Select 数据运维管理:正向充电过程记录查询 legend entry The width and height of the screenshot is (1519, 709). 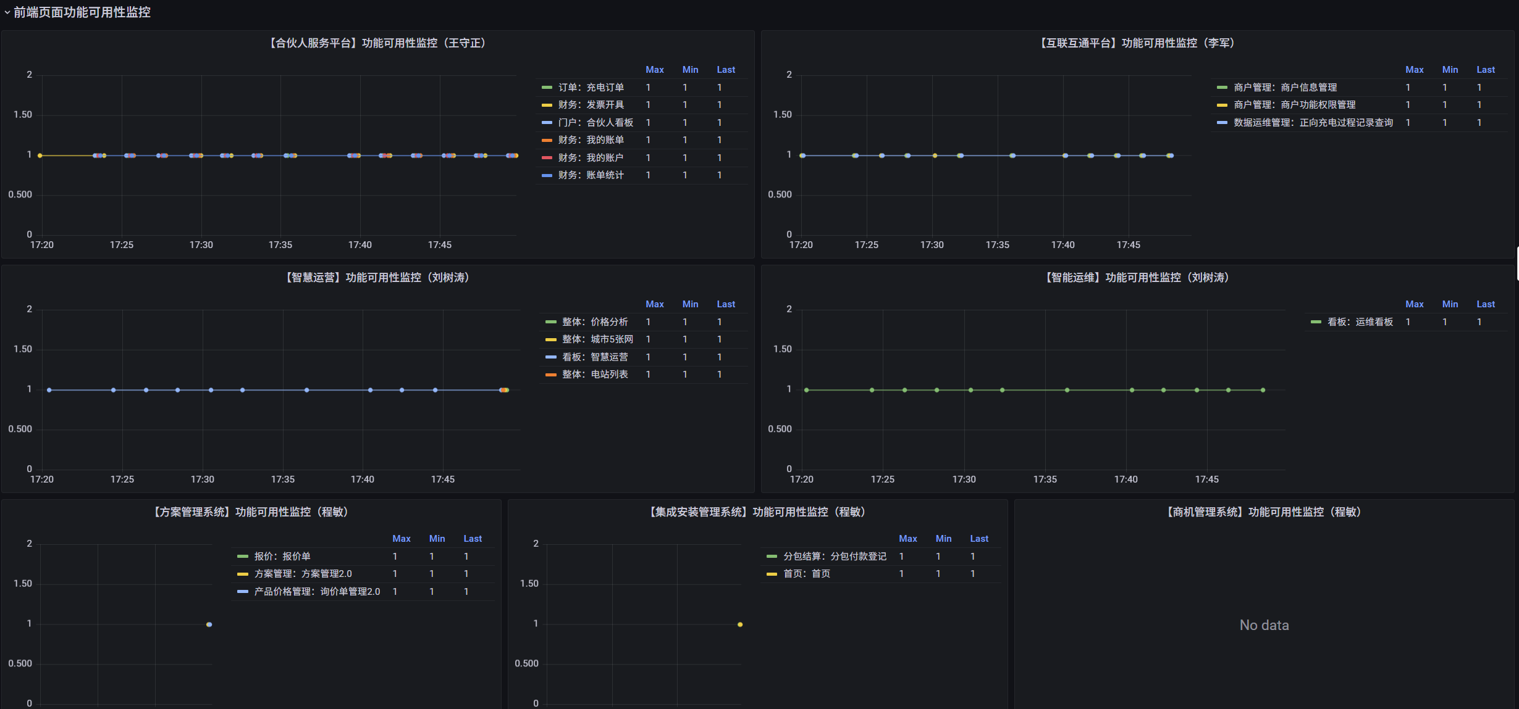1313,123
